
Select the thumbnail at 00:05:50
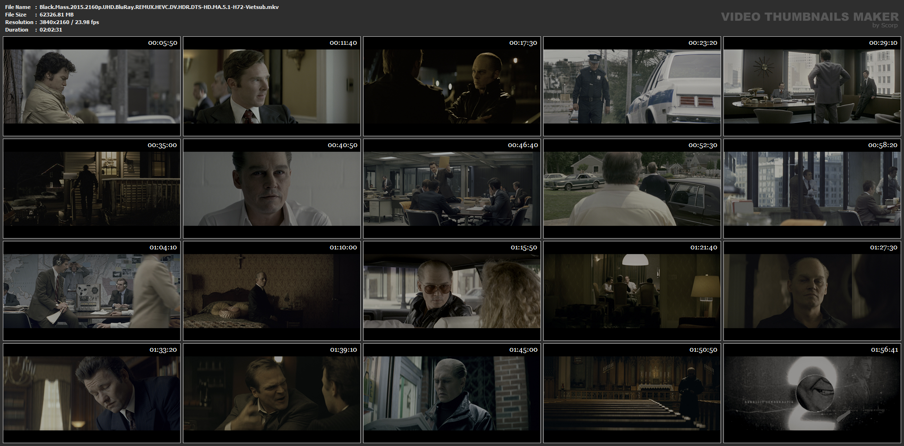[91, 86]
